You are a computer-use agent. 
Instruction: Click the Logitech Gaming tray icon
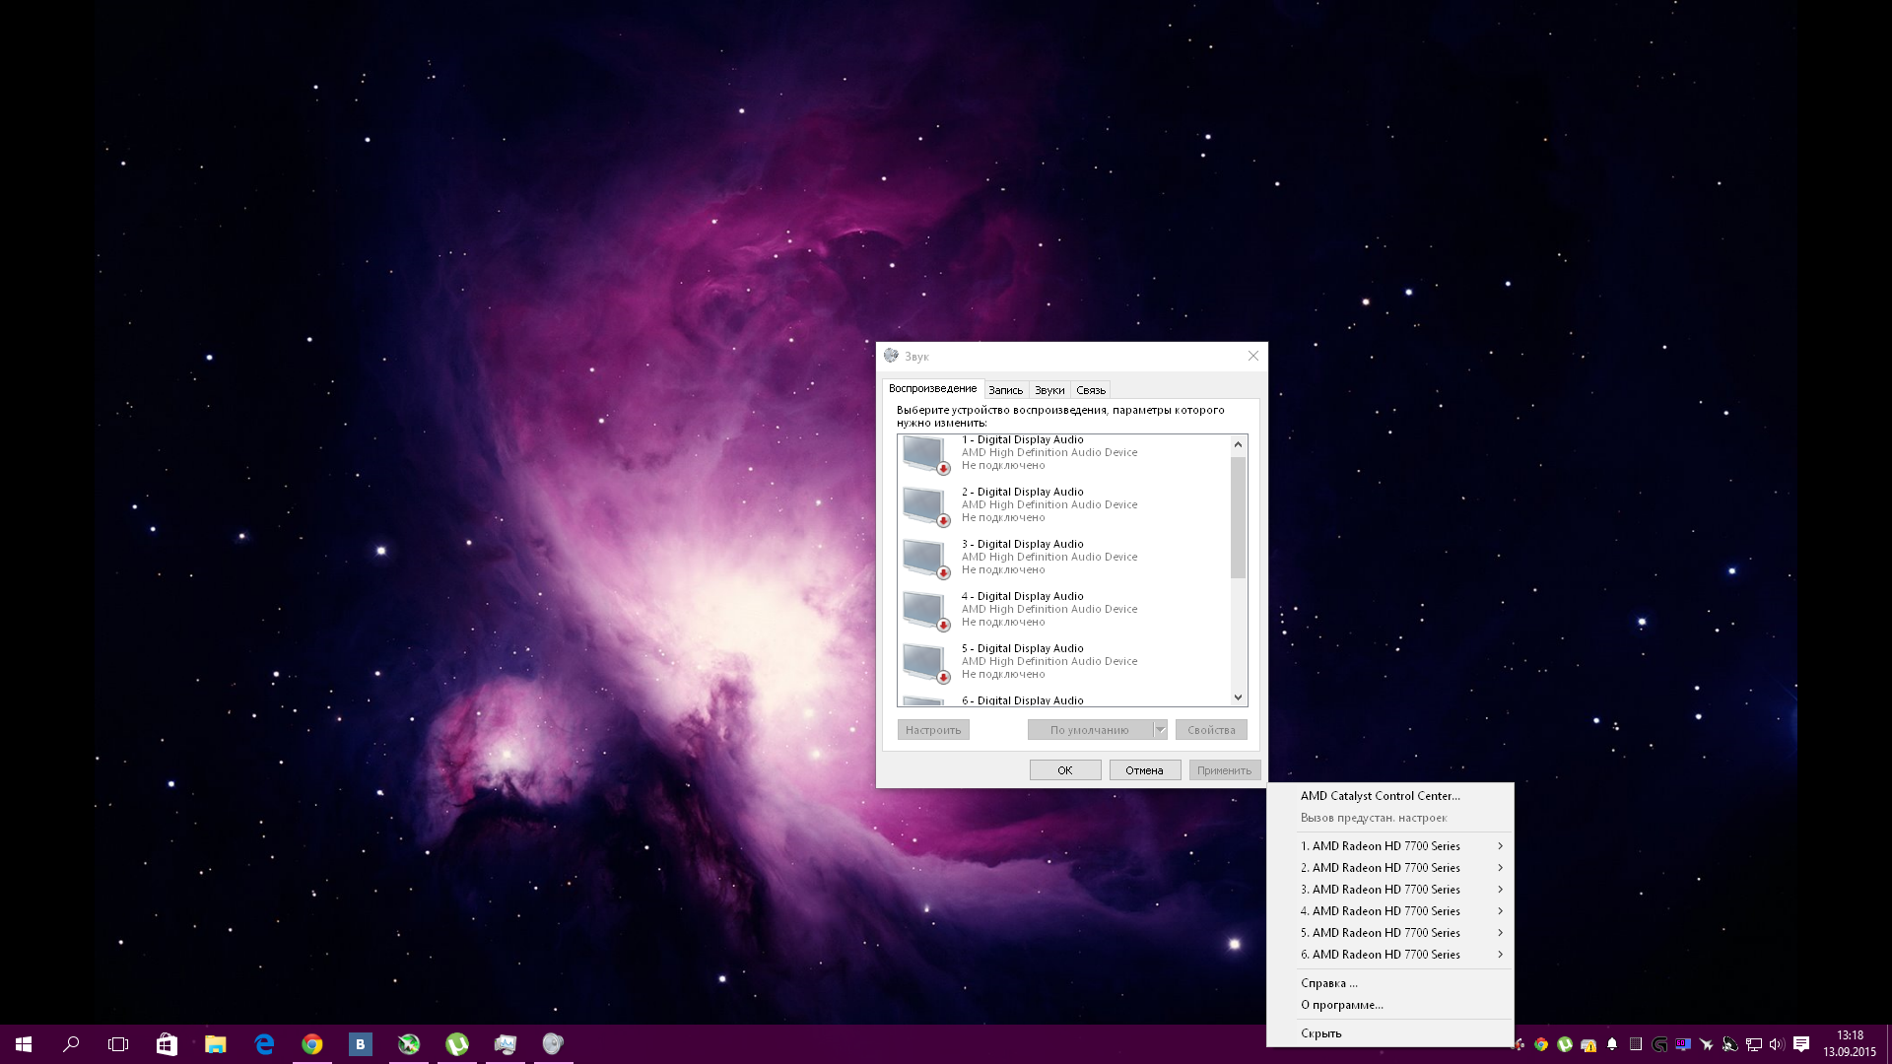pos(1659,1044)
